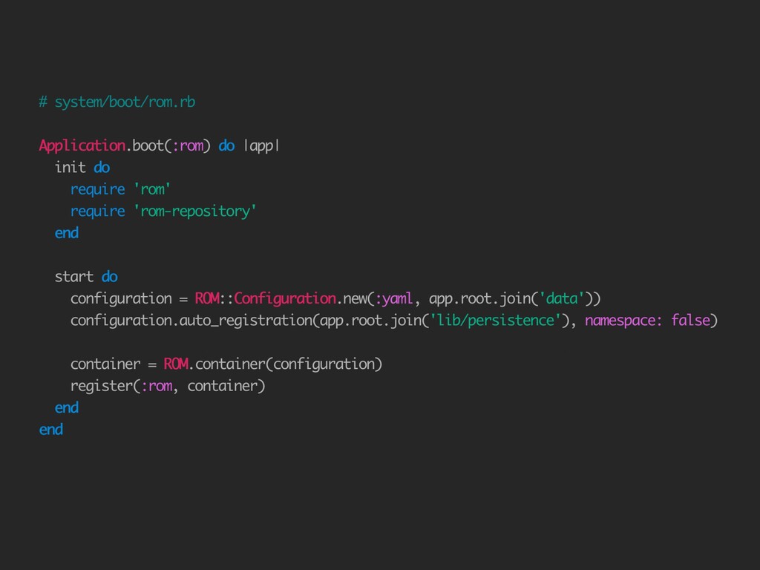
Task: Click the 'start' keyword
Action: [73, 277]
